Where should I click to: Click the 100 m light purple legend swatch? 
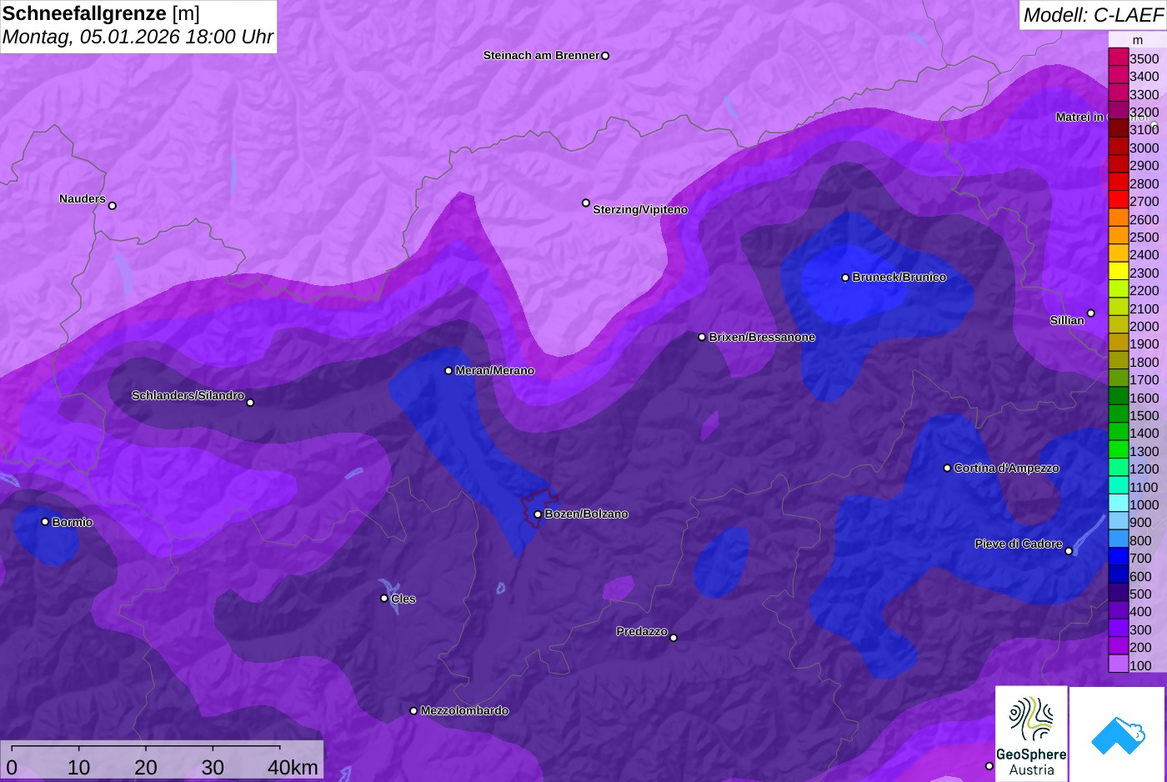[1118, 664]
